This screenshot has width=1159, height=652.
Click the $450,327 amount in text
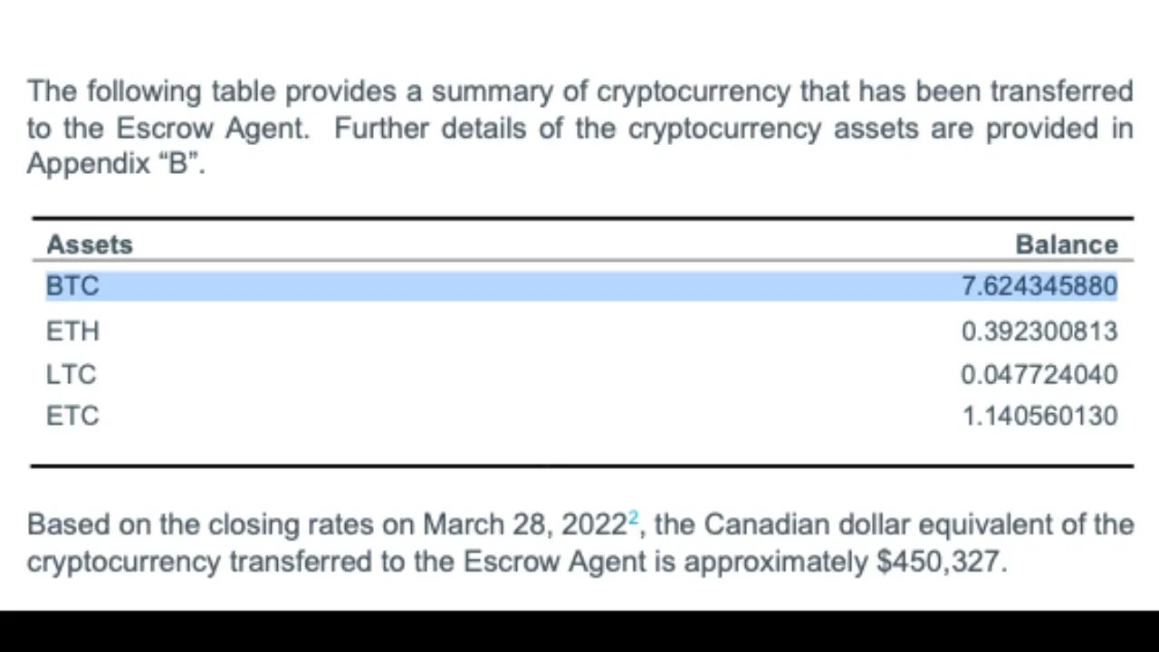(939, 561)
